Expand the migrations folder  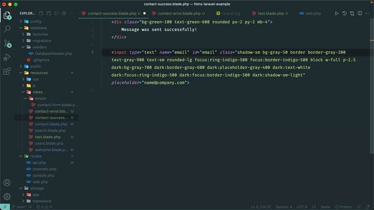pyautogui.click(x=41, y=41)
